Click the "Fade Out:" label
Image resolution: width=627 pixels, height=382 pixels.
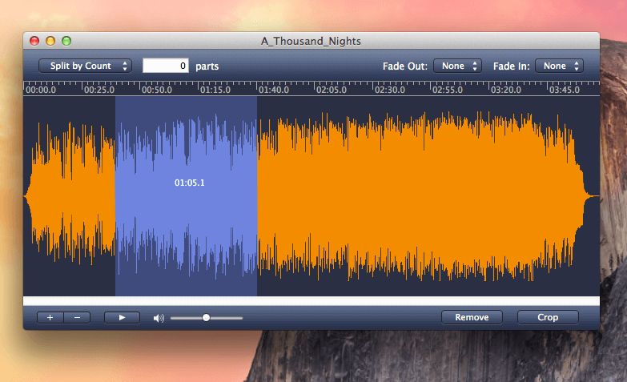pyautogui.click(x=405, y=66)
